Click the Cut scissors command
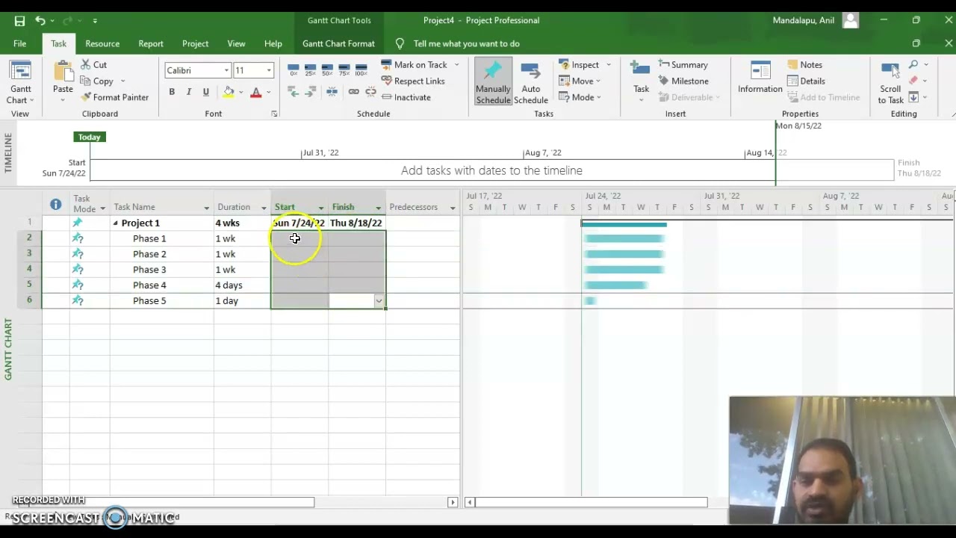The image size is (956, 538). click(x=94, y=65)
